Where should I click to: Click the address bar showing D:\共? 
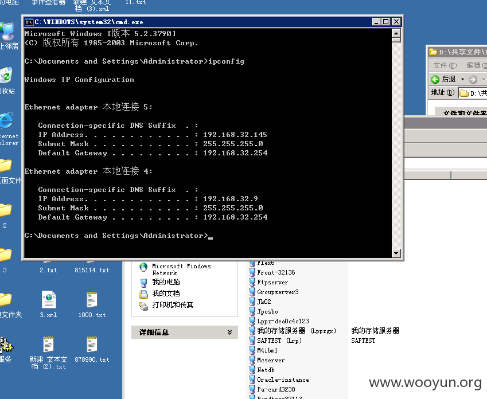473,93
